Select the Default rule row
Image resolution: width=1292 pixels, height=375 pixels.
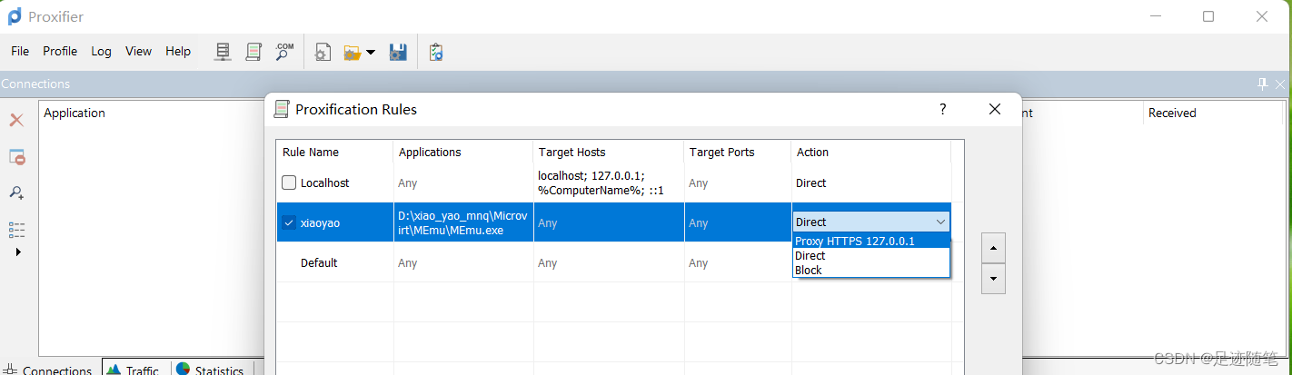click(319, 262)
